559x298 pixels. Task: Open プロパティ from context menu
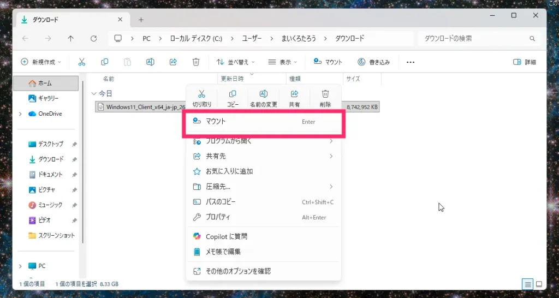(264, 217)
